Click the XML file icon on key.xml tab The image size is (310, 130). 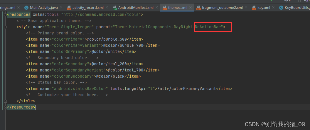coord(254,8)
